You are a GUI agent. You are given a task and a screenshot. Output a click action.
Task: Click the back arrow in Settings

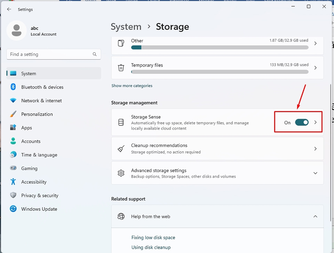pos(9,9)
